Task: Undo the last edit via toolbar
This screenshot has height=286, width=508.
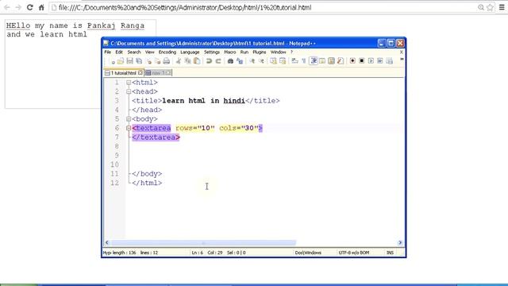Action: tap(209, 61)
